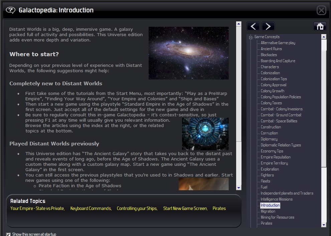Select Colony Growth entry
This screenshot has width=331, height=236.
tap(272, 91)
